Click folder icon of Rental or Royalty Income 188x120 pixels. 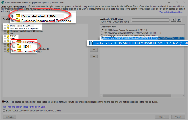click(8, 31)
